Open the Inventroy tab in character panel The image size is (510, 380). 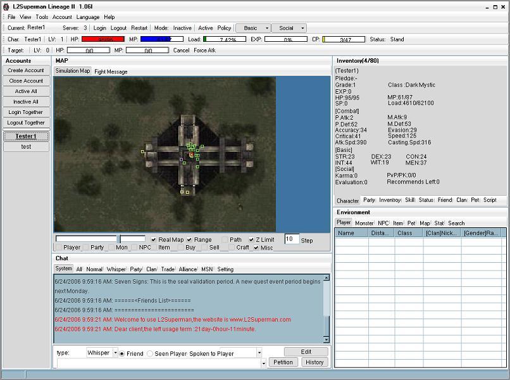[x=390, y=200]
